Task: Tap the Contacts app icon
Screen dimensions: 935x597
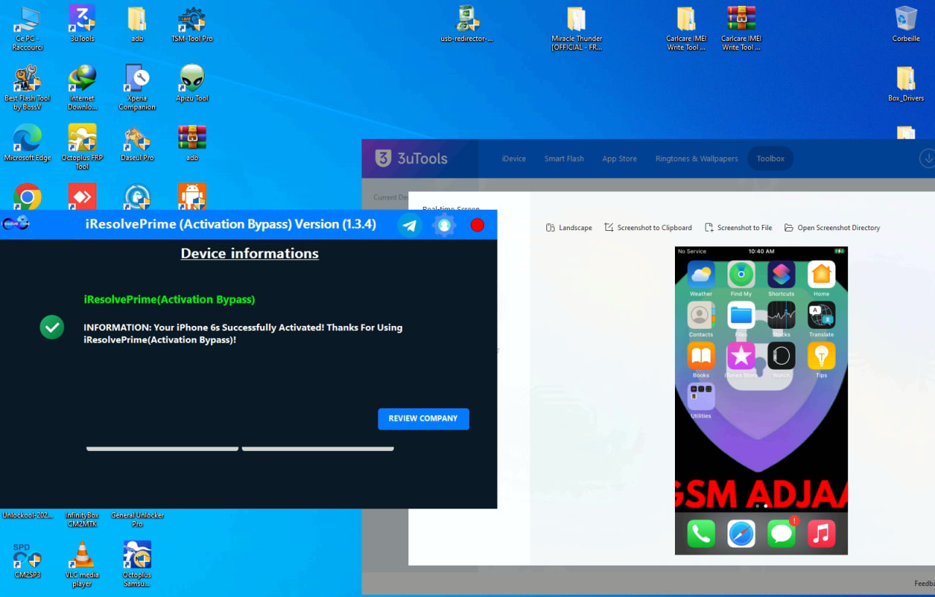Action: (701, 316)
